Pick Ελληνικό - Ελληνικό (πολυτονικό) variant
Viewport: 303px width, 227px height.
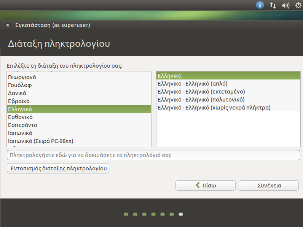[201, 100]
